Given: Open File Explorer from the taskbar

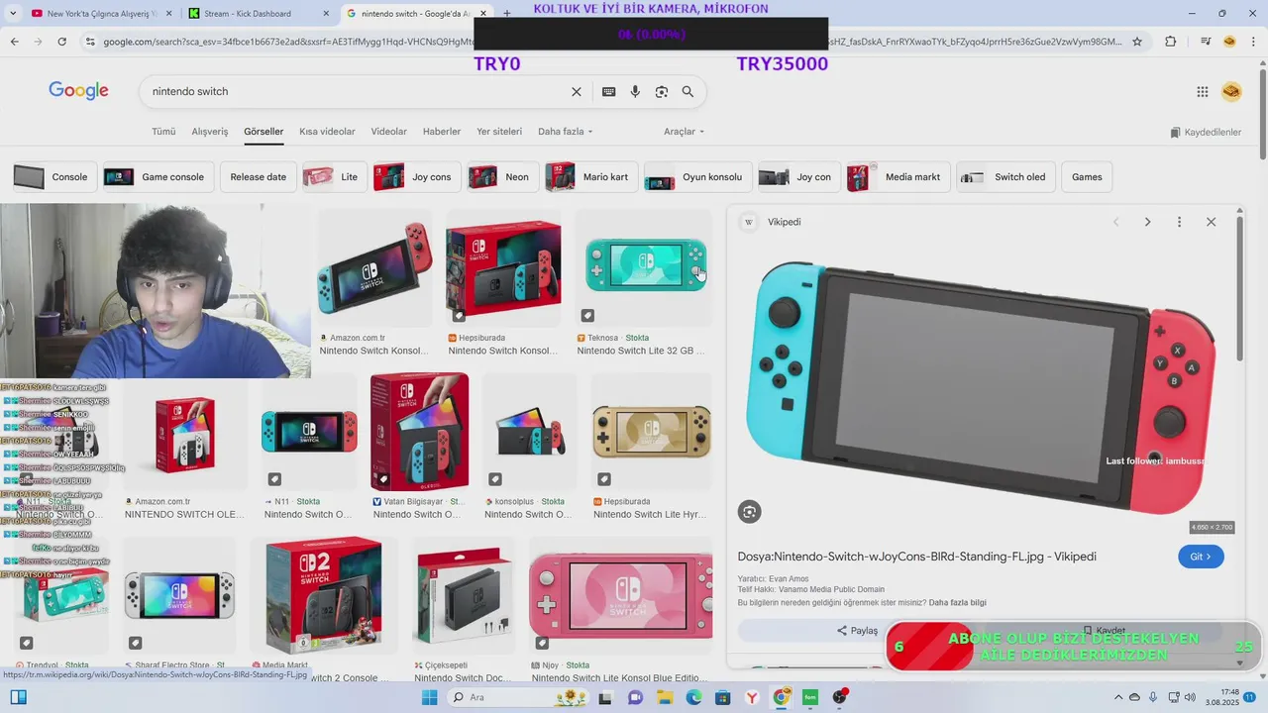Looking at the screenshot, I should pyautogui.click(x=666, y=697).
